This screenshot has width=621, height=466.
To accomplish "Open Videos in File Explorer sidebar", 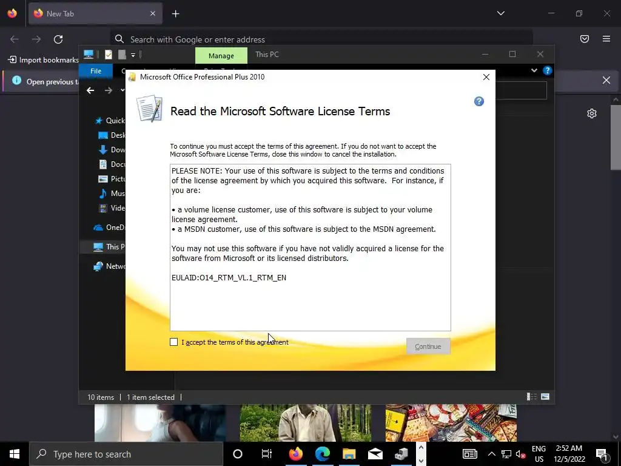I will (112, 208).
